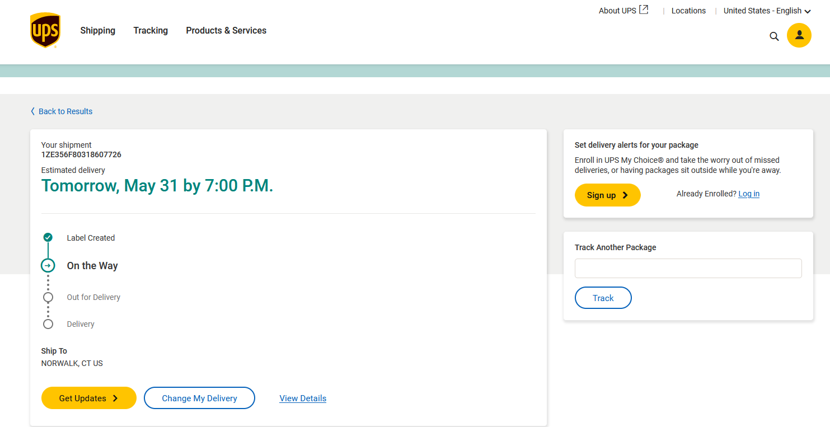
Task: Click Sign up for UPS My Choice
Action: pyautogui.click(x=607, y=195)
